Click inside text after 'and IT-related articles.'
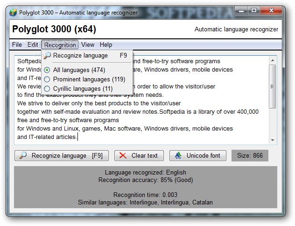The height and width of the screenshot is (226, 295). click(77, 137)
